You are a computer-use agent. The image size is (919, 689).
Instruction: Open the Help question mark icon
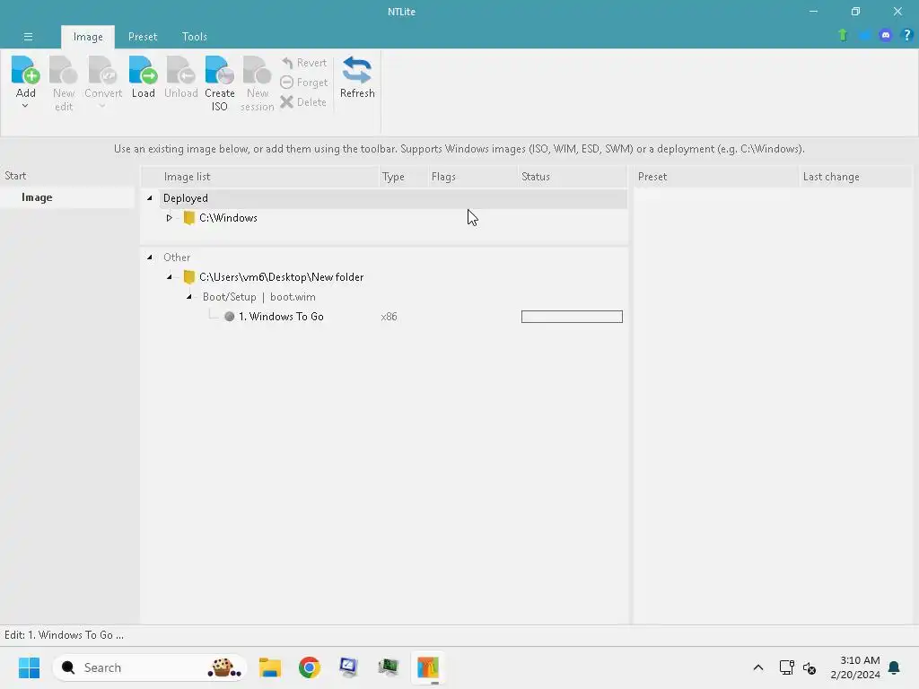(x=906, y=35)
